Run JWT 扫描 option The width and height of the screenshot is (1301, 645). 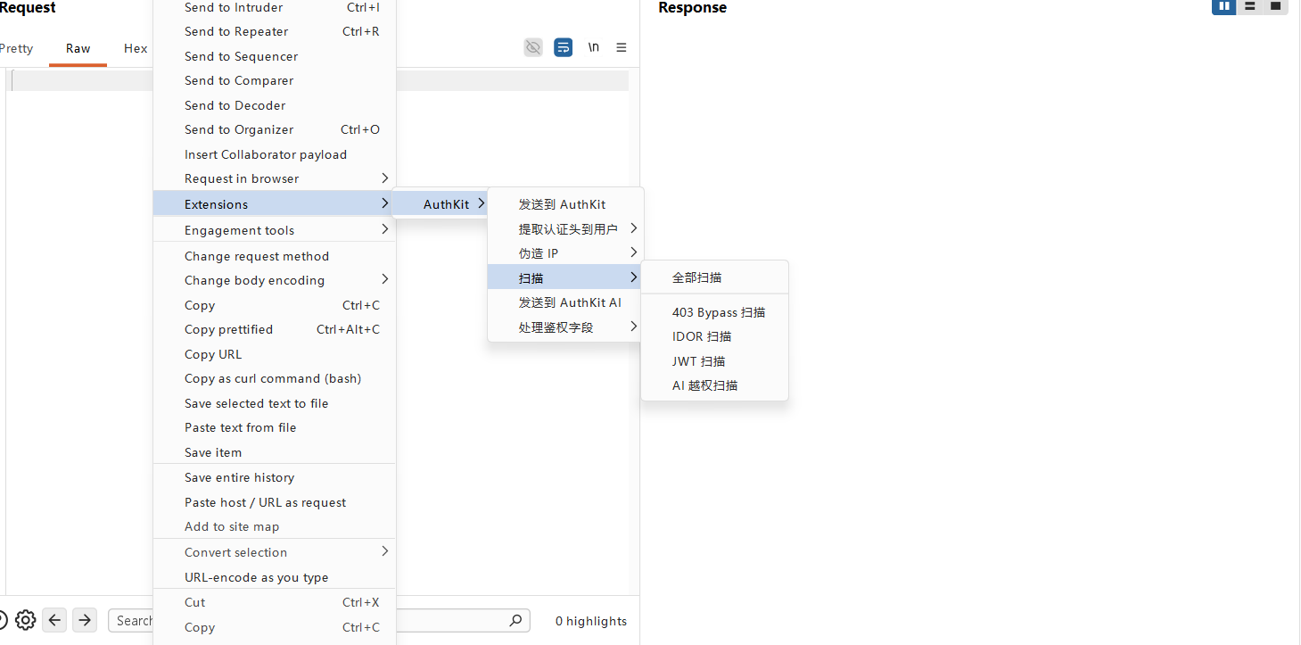(x=714, y=361)
